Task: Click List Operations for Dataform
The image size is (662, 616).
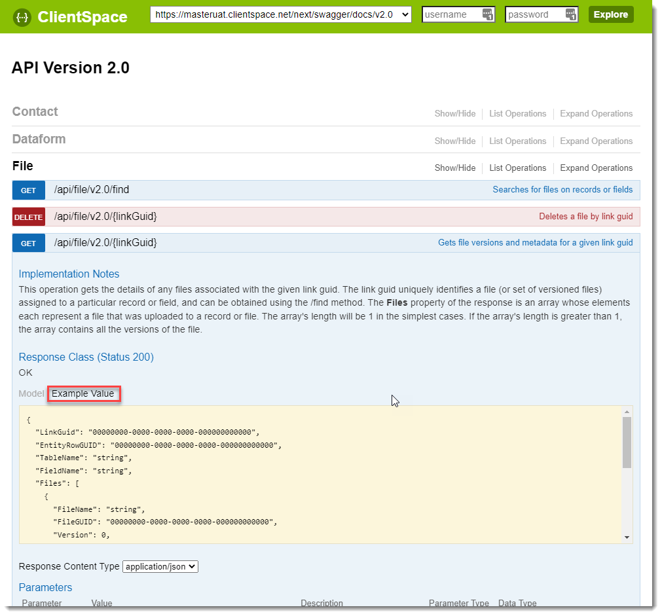Action: pyautogui.click(x=517, y=141)
